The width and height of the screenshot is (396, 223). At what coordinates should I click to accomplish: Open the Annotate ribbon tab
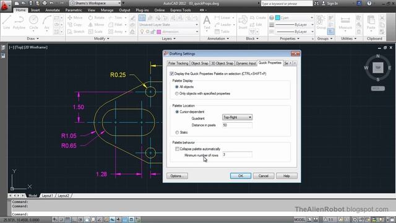[x=53, y=10]
